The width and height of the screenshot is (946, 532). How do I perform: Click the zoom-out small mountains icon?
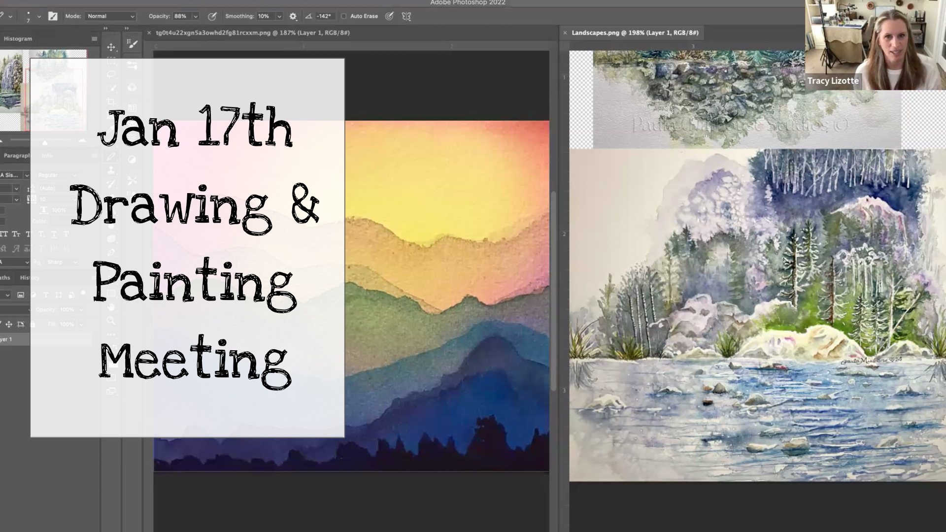pos(1,142)
